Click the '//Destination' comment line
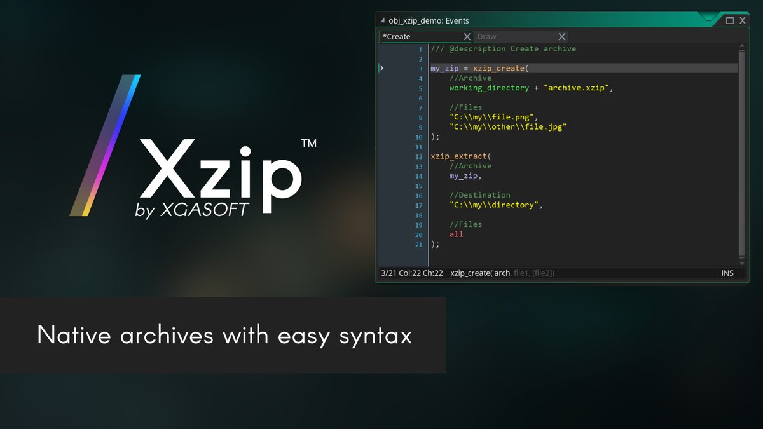Viewport: 763px width, 429px height. [x=480, y=195]
